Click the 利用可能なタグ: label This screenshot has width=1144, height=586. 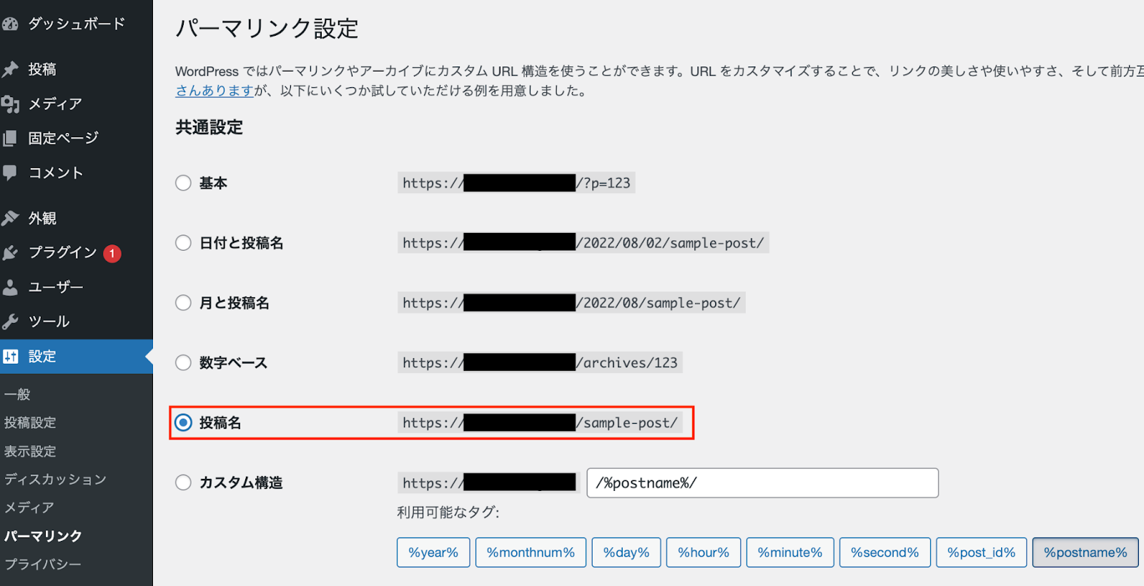[448, 512]
